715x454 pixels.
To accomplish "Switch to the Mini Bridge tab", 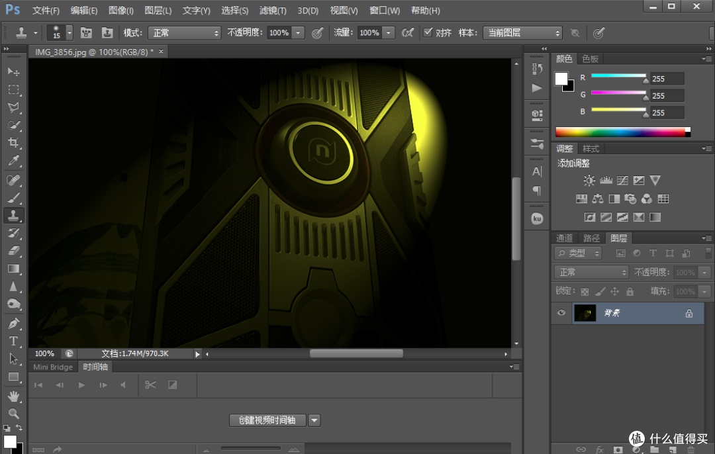I will pos(53,367).
